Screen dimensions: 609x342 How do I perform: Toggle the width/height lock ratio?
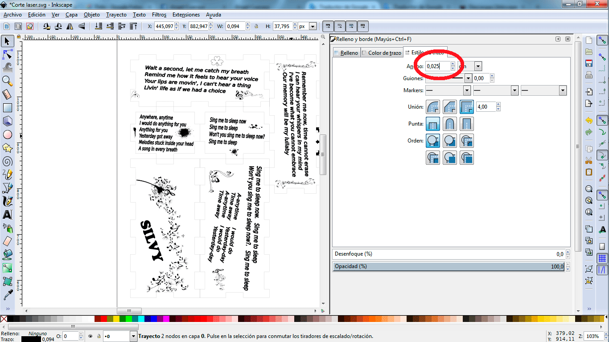coord(256,26)
